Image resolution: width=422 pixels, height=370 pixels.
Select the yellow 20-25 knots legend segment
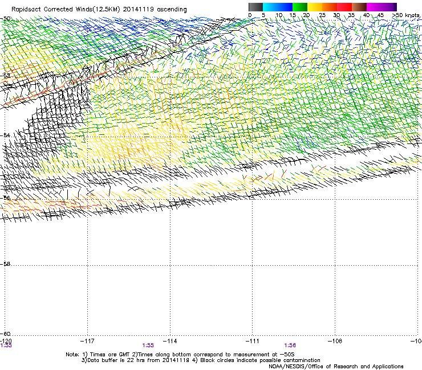pos(315,7)
